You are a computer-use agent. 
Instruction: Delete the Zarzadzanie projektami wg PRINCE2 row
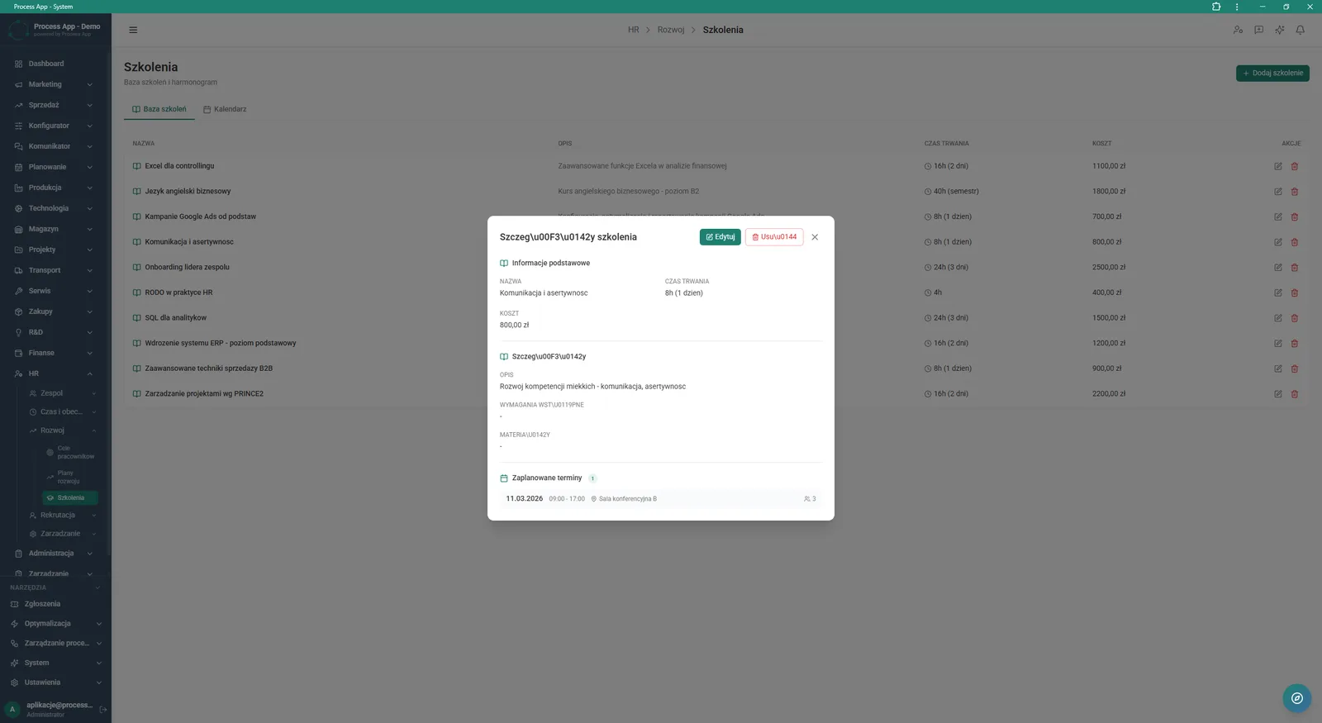point(1295,394)
